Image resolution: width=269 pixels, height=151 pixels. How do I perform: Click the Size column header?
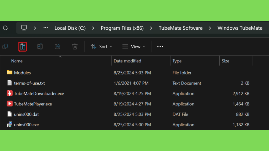(x=225, y=61)
